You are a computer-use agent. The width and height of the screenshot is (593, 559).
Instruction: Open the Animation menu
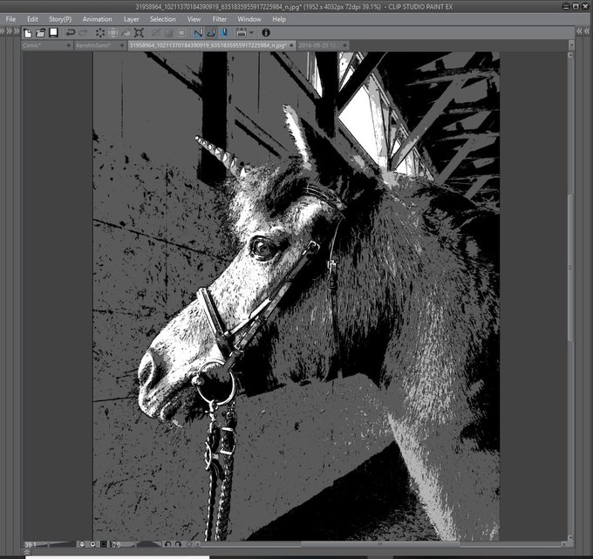coord(97,19)
